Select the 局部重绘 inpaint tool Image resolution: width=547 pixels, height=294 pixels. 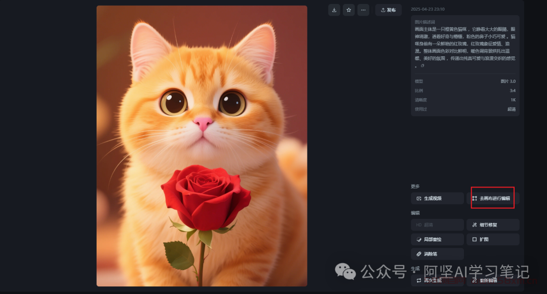point(438,240)
